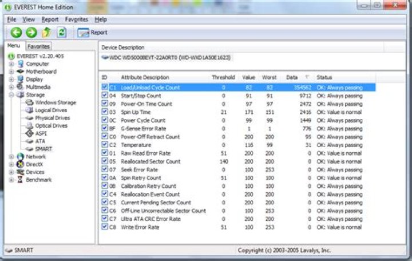
Task: Toggle the Start/Stop Count checkbox
Action: (x=105, y=96)
